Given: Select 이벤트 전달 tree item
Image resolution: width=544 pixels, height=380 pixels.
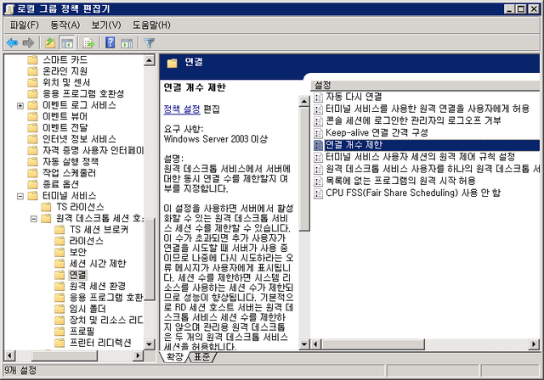Looking at the screenshot, I should (65, 128).
